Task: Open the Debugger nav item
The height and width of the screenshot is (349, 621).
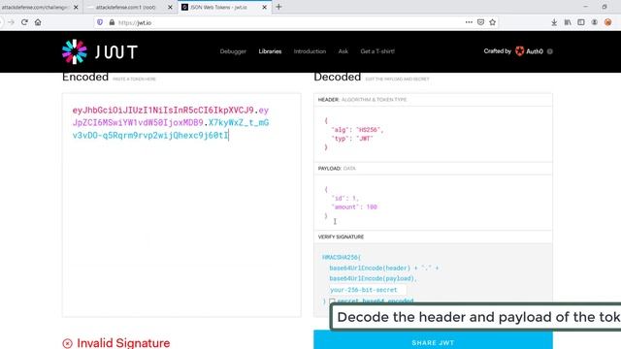Action: click(x=233, y=51)
